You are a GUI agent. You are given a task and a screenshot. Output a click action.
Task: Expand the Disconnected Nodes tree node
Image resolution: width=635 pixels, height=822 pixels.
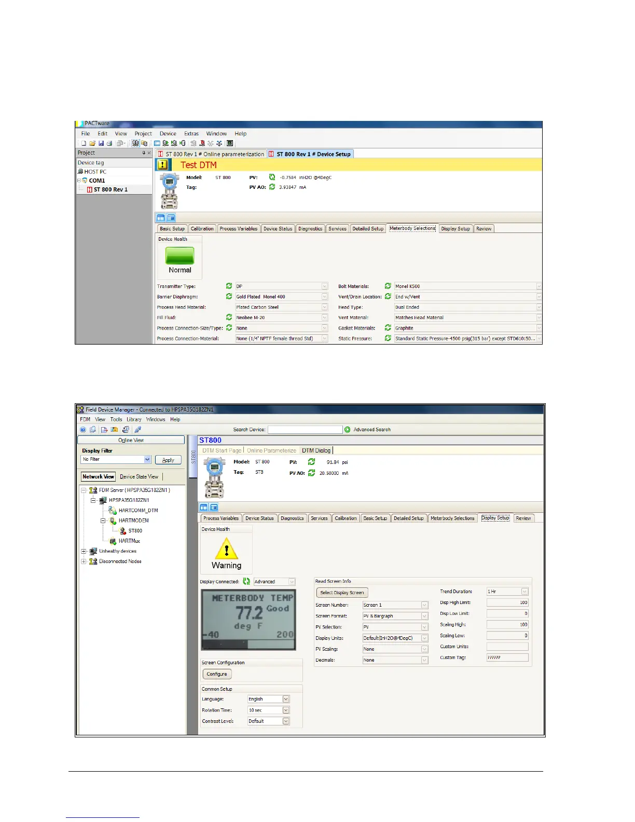[84, 561]
